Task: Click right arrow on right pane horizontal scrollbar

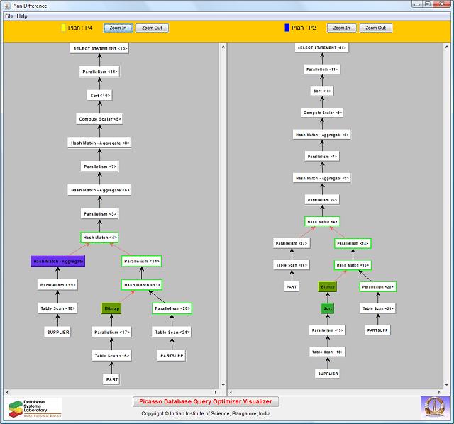Action: [443, 391]
